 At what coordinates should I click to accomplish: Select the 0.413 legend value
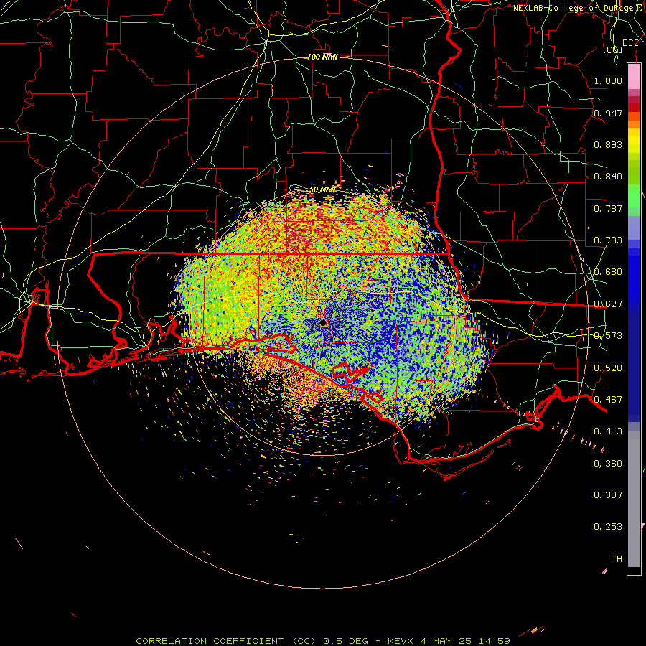(x=608, y=431)
